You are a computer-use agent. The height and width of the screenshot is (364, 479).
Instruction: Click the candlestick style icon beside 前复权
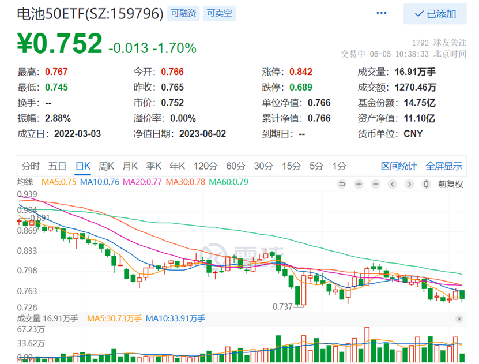[426, 184]
